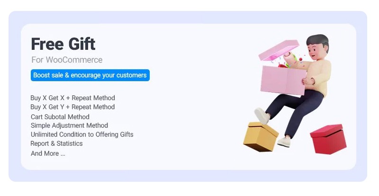379x196 pixels.
Task: Click the shoe resting on the yellow box
Action: click(x=262, y=116)
